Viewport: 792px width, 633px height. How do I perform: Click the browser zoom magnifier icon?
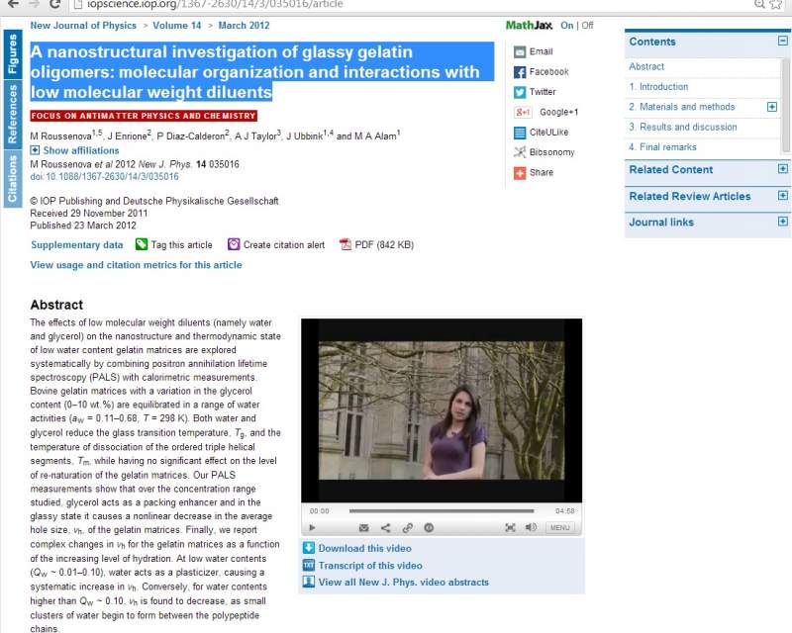[759, 5]
